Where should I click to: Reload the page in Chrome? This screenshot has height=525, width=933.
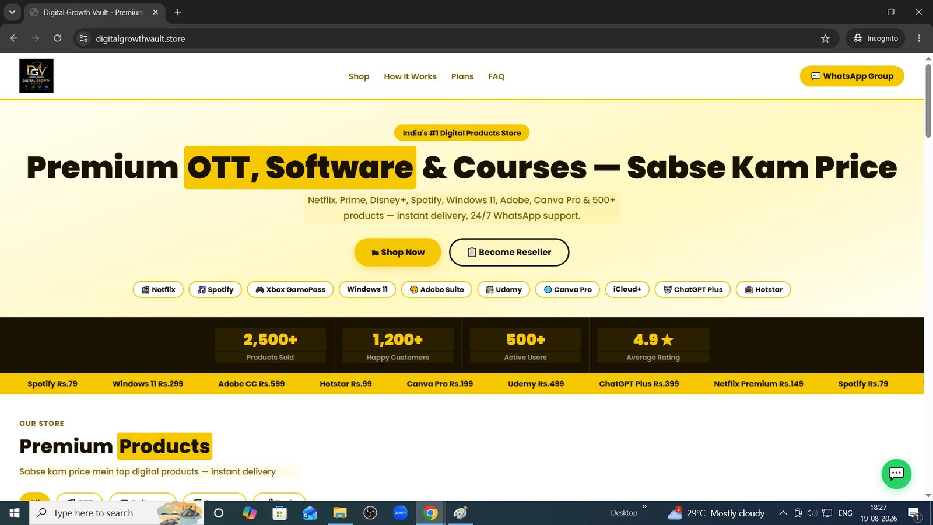coord(58,38)
